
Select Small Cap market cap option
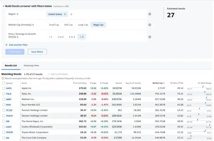click(54, 25)
